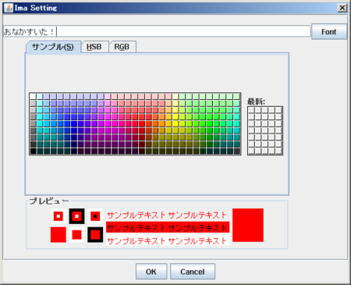Open the RGB tab
This screenshot has height=285, width=351.
tap(122, 47)
